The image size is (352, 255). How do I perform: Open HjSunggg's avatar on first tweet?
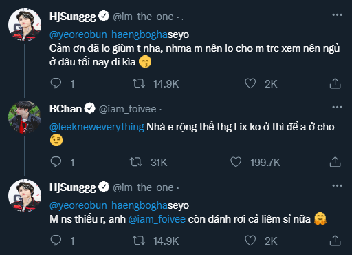(x=25, y=25)
